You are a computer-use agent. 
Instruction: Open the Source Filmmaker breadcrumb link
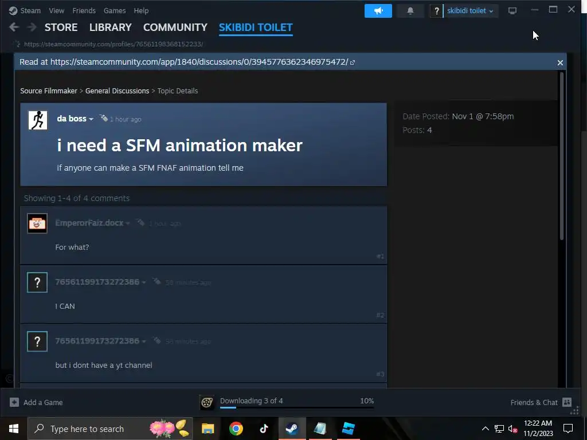click(x=49, y=91)
